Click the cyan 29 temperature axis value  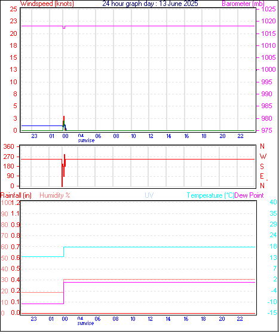click(273, 224)
